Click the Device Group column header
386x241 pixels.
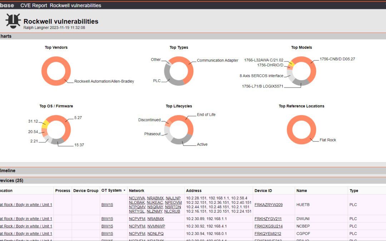[x=86, y=191]
